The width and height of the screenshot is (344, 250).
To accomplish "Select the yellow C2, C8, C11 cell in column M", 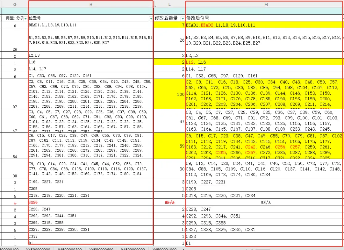I will (264, 94).
